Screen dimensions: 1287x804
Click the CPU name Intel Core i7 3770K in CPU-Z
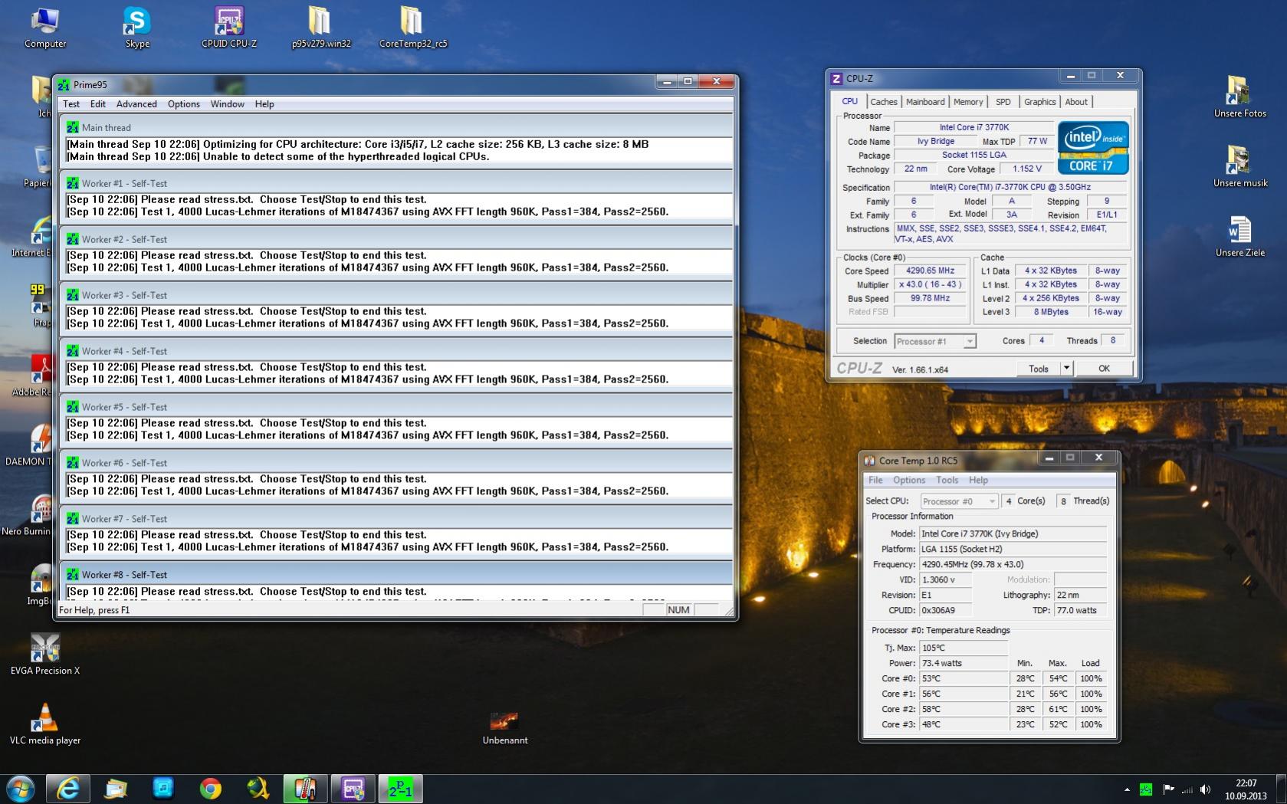[974, 127]
